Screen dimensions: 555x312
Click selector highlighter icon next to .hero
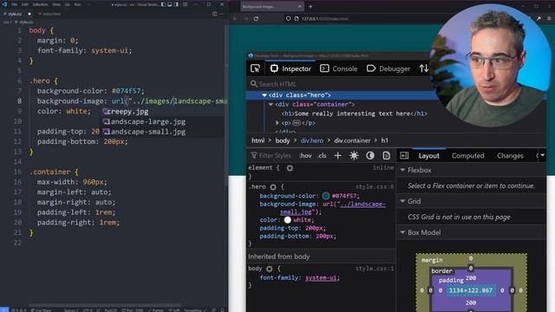tap(273, 187)
